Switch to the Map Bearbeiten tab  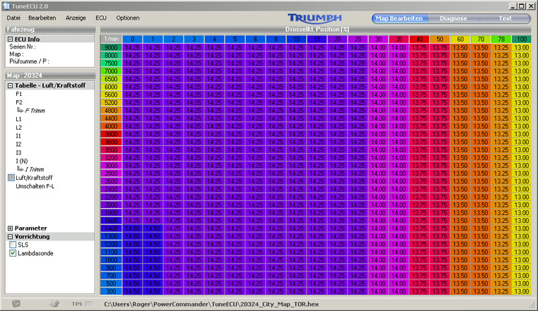click(x=399, y=19)
